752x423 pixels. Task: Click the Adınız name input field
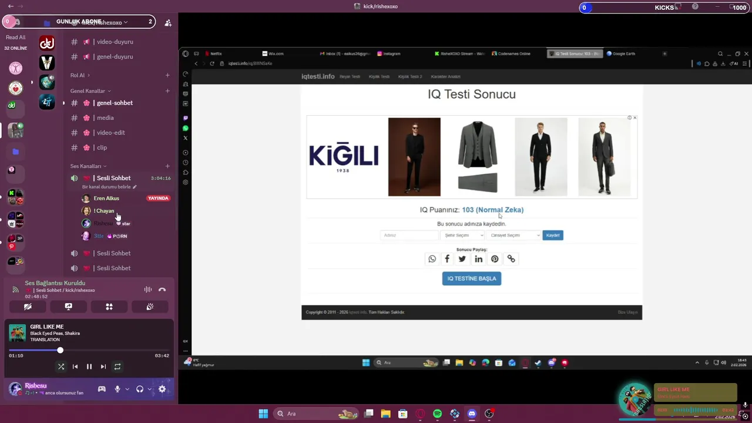pos(409,235)
